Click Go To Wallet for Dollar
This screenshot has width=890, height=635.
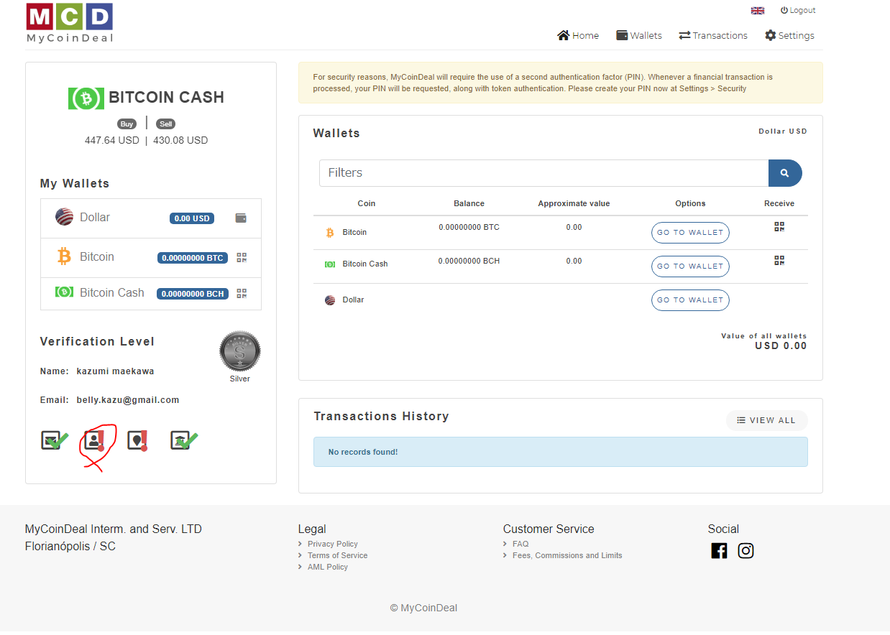[x=690, y=300]
